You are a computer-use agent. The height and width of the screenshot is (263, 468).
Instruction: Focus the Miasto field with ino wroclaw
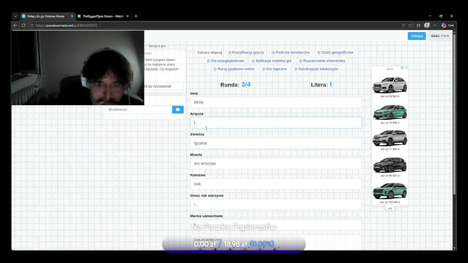(276, 163)
